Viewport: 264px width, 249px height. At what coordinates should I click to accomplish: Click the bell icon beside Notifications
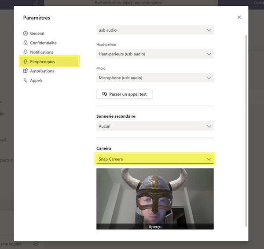click(x=26, y=52)
